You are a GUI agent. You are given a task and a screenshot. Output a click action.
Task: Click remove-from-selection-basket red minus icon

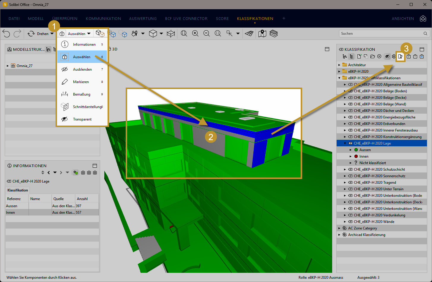coord(415,56)
